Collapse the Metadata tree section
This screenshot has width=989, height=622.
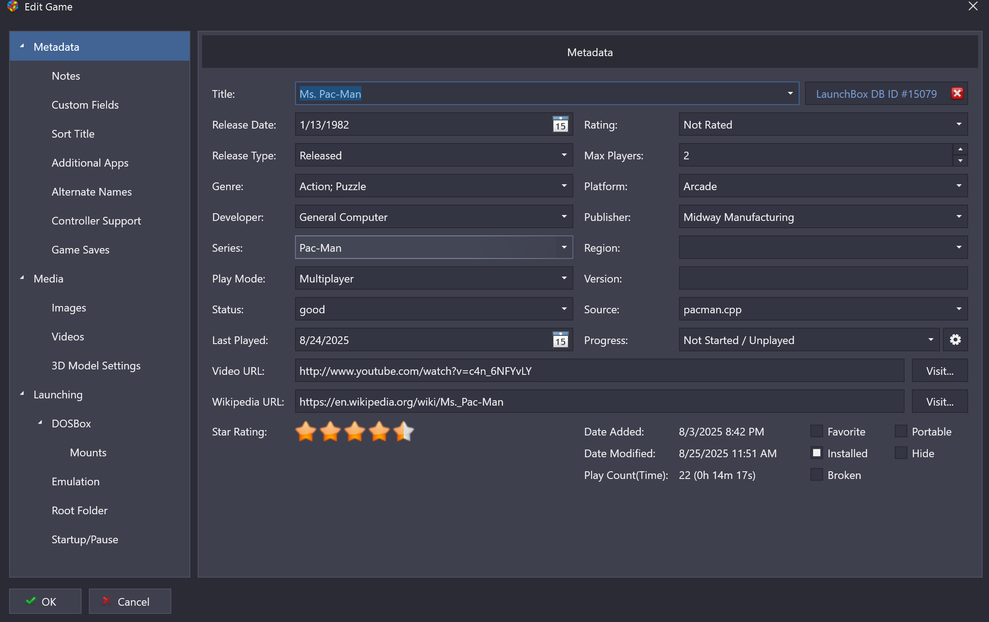[x=22, y=46]
